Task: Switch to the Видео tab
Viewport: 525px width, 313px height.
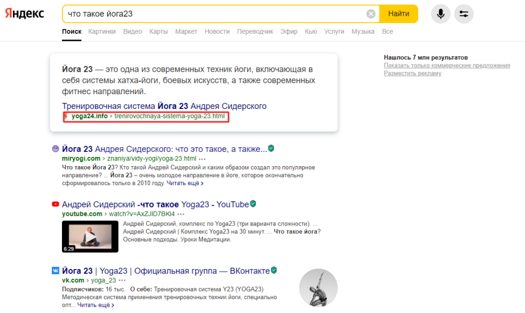Action: (133, 31)
